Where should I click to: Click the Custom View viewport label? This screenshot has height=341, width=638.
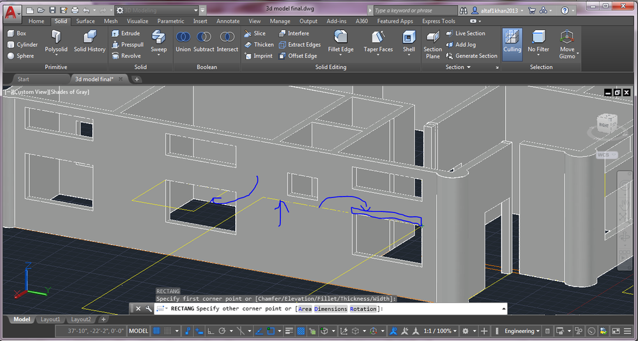click(31, 92)
